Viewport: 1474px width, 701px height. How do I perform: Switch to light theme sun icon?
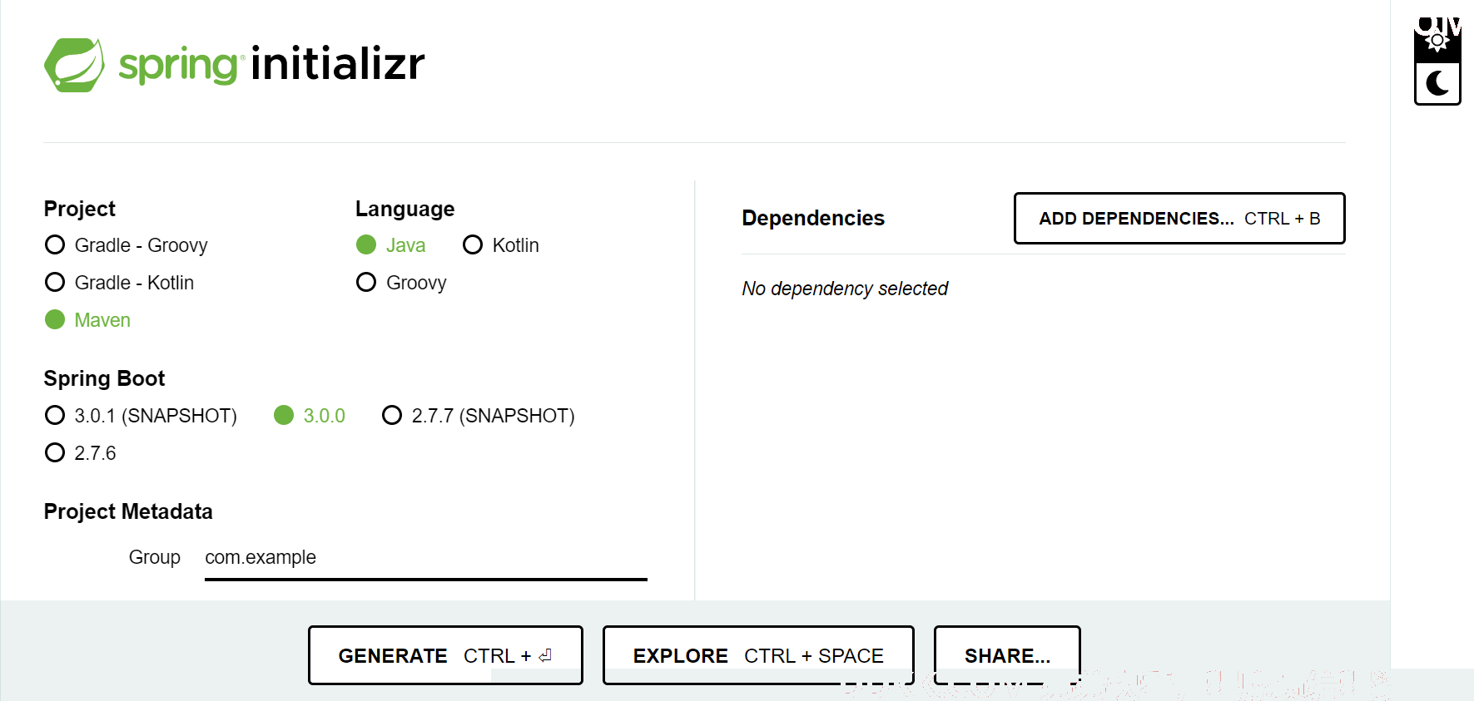[1437, 40]
